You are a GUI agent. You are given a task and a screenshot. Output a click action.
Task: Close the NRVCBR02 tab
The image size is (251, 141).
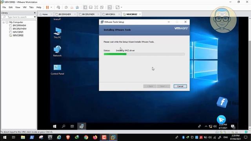(x=140, y=14)
